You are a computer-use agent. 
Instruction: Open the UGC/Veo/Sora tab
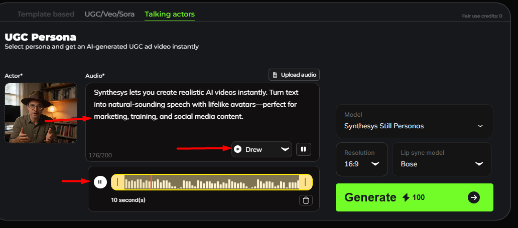[x=109, y=14]
